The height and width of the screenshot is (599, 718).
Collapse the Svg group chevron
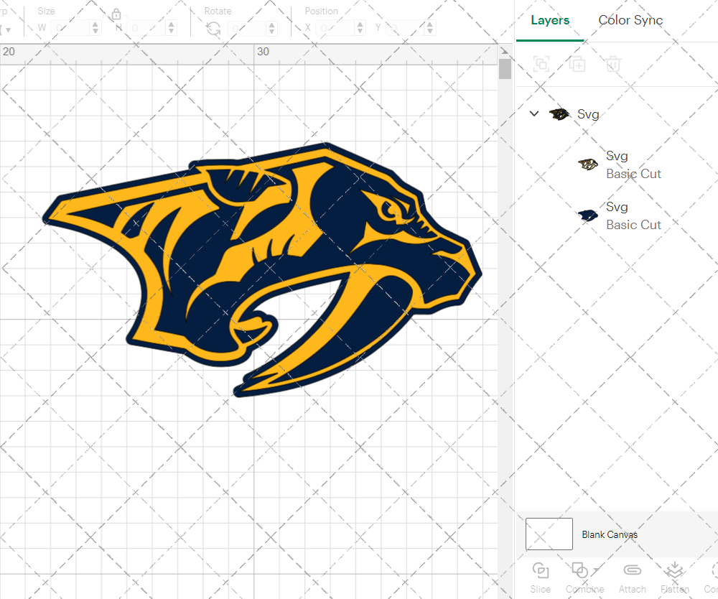click(534, 113)
